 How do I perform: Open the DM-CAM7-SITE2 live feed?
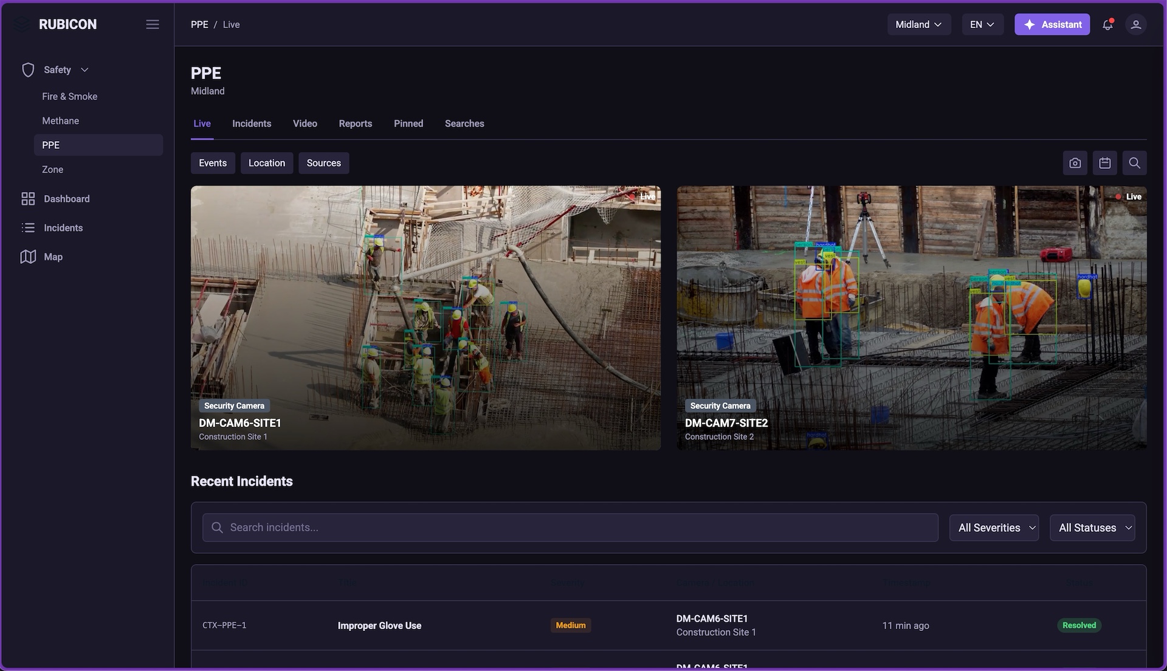click(x=912, y=318)
